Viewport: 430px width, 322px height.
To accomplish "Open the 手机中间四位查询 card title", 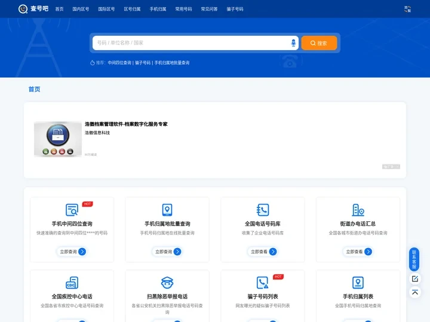I will pyautogui.click(x=72, y=224).
